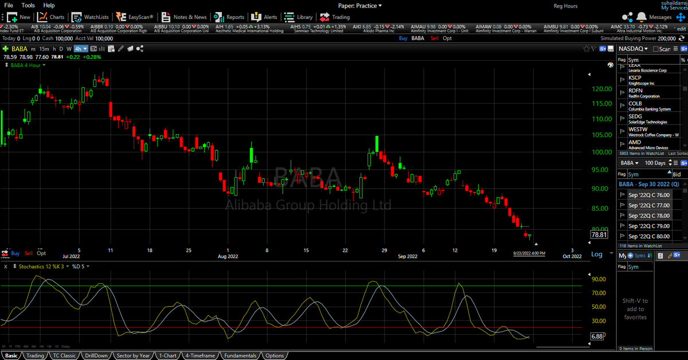
Task: Click the Reg Hours label
Action: point(565,5)
